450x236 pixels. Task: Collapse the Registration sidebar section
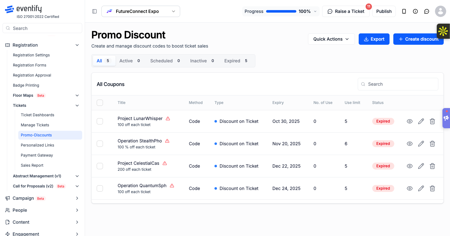tap(43, 45)
